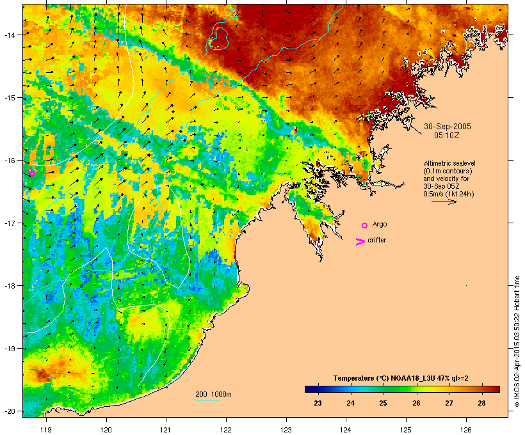This screenshot has width=525, height=435.
Task: Click the vertical IMOS copyright timestamp text
Action: [517, 342]
